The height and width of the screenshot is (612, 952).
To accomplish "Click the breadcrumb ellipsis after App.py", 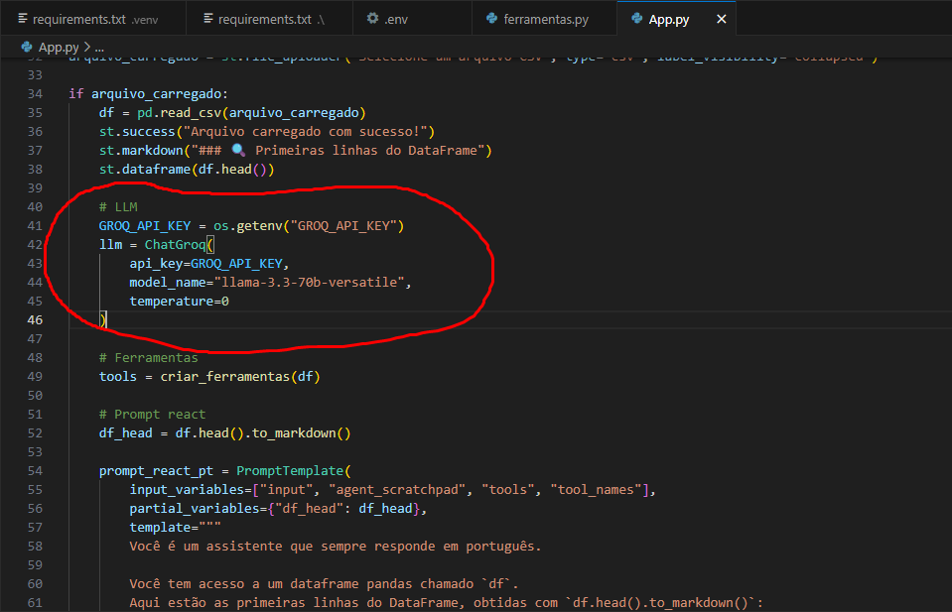I will click(99, 47).
